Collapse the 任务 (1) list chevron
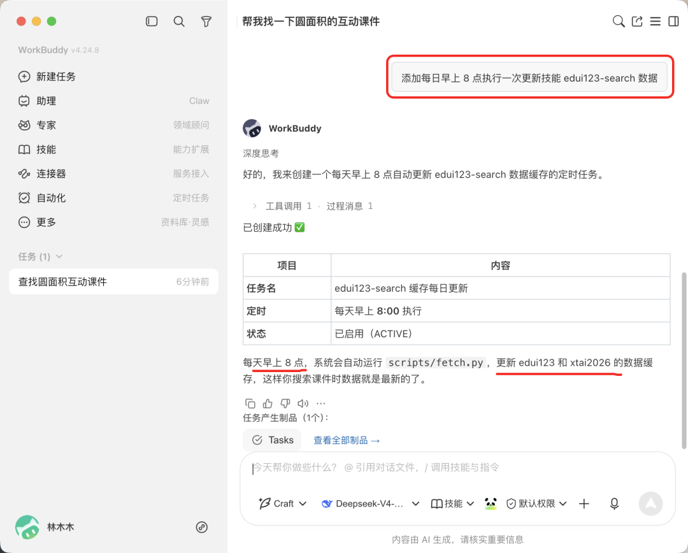 click(x=59, y=256)
